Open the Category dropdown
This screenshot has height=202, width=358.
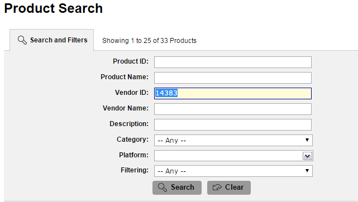pos(233,140)
